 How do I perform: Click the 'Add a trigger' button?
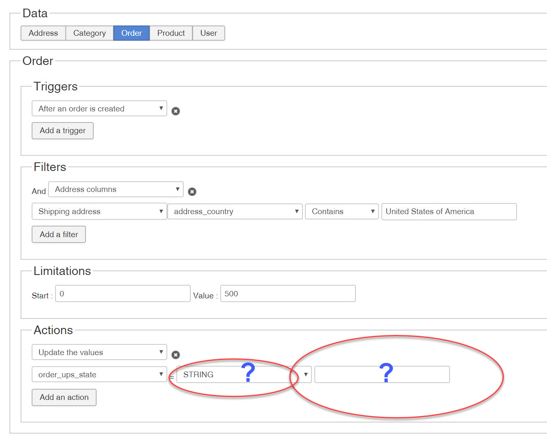62,131
